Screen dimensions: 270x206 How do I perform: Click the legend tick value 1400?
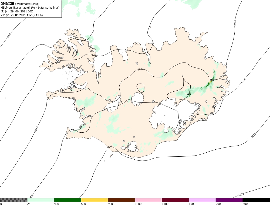(x=165, y=204)
